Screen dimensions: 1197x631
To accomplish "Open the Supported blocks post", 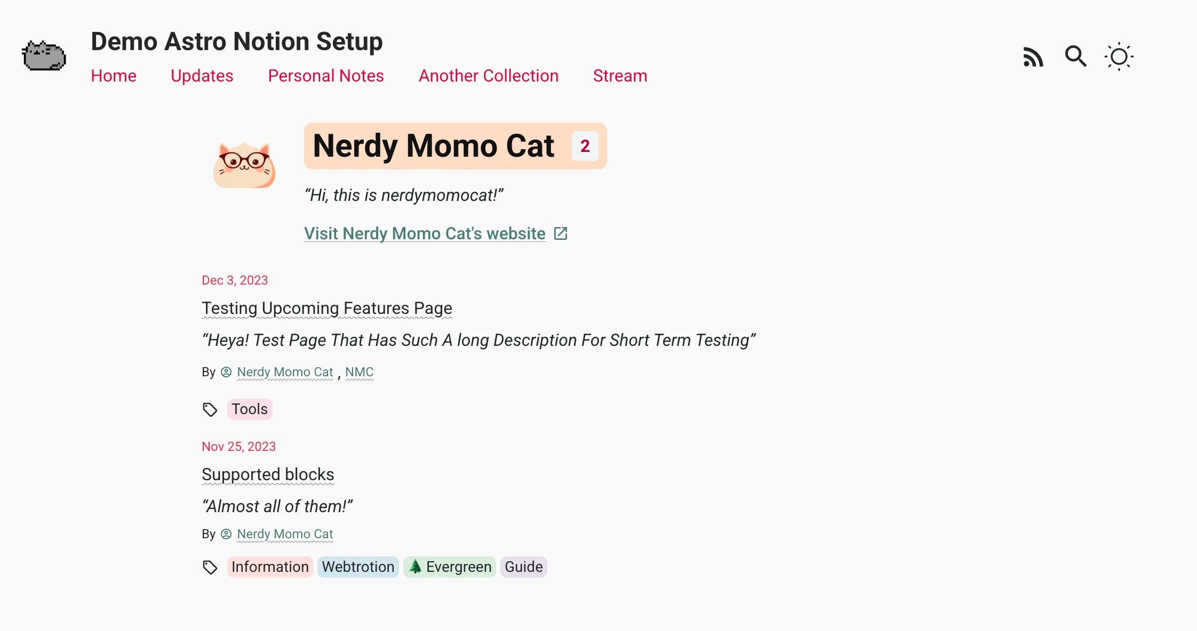I will tap(268, 474).
